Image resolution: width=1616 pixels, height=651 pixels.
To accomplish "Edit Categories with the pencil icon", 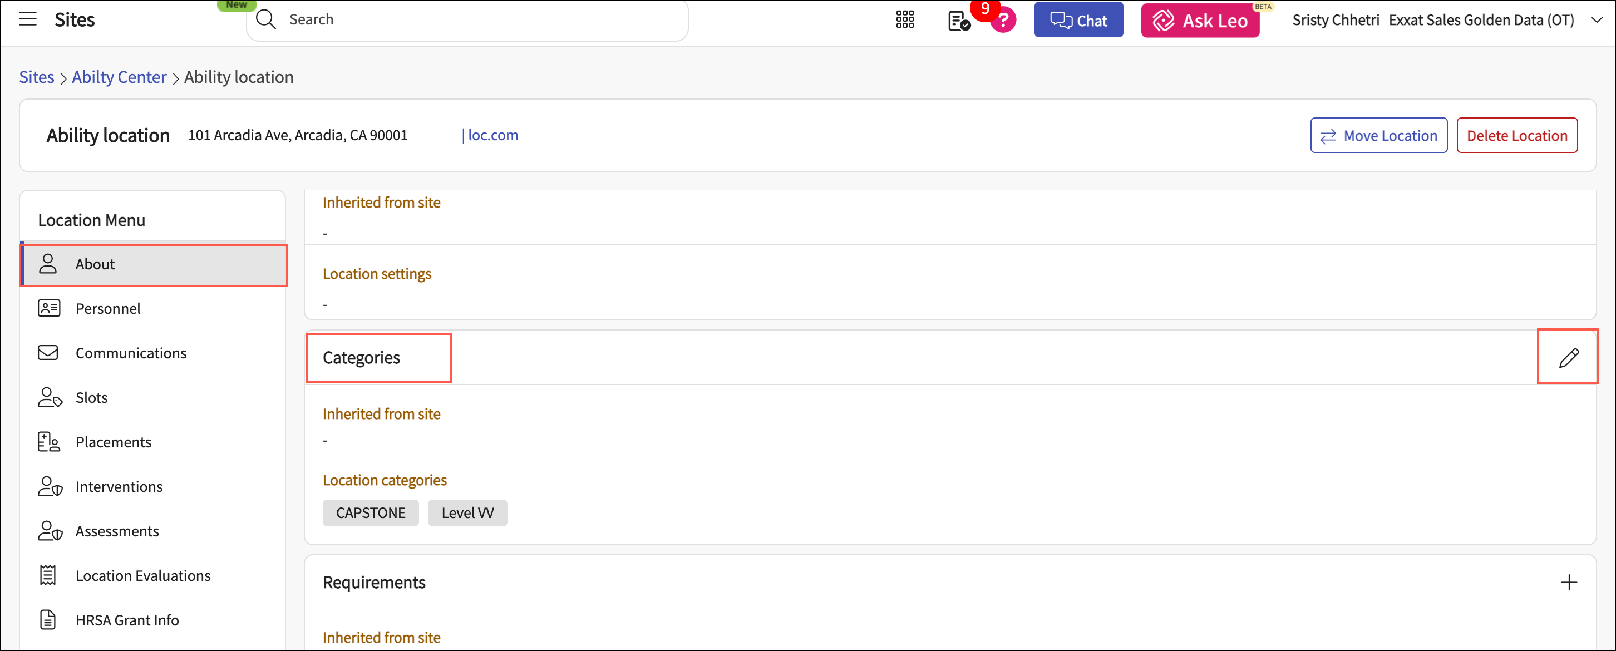I will coord(1568,357).
